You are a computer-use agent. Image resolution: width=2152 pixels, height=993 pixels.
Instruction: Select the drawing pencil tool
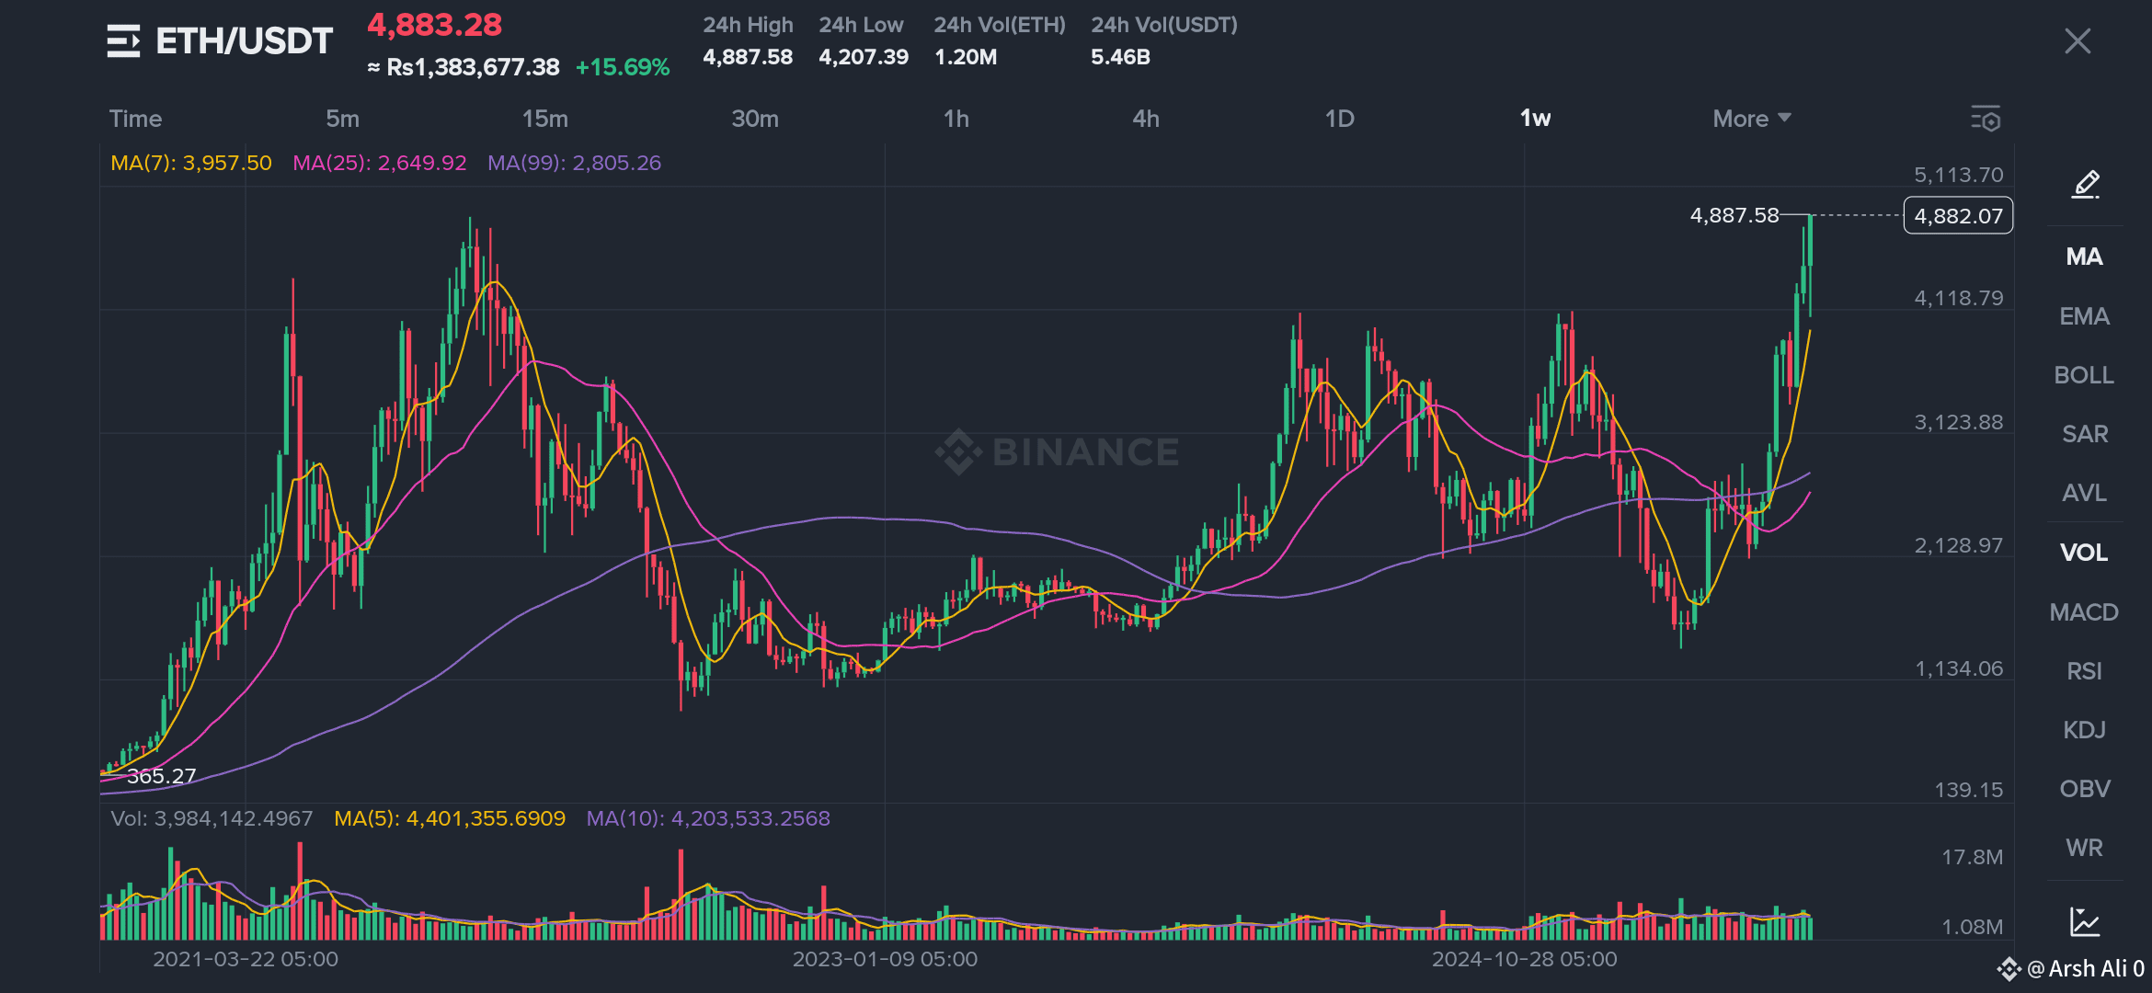tap(2086, 184)
